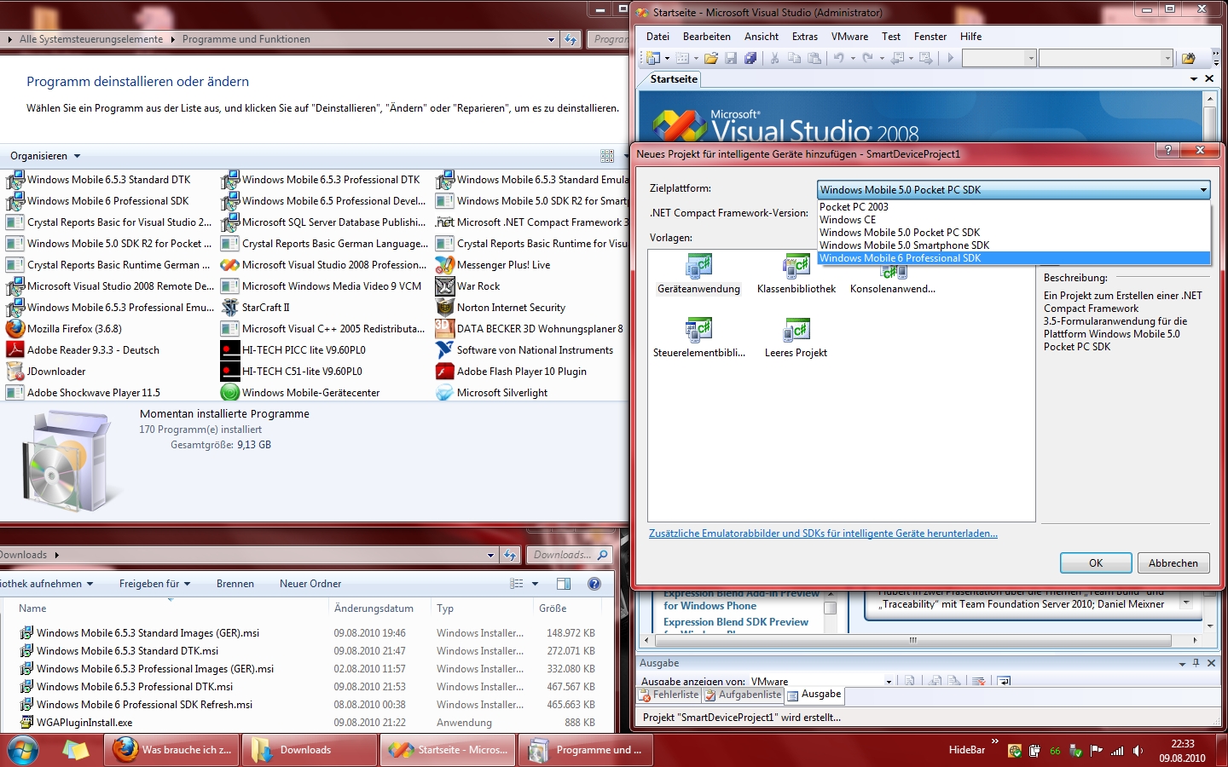The image size is (1228, 767).
Task: Click the help question mark in project dialog title
Action: 1168,150
